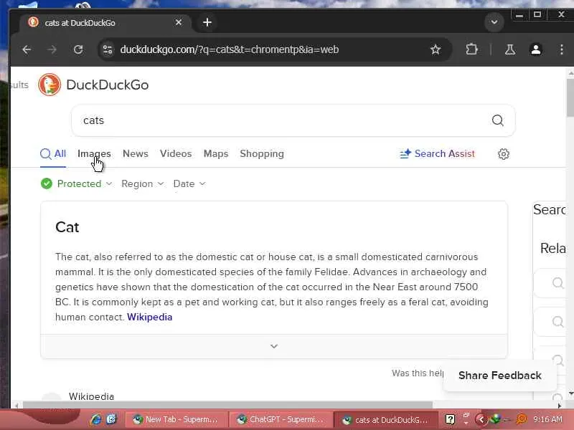Screen dimensions: 574x430
Task: Open the Protected safe search dropdown
Action: coord(77,183)
